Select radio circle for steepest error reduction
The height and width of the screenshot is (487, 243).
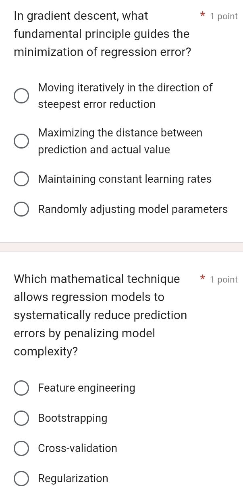pos(21,96)
